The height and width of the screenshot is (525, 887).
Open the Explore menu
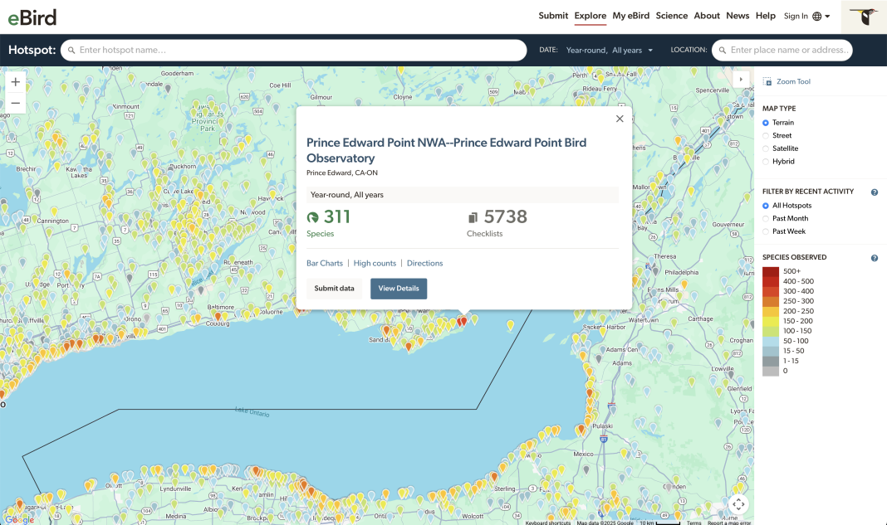590,16
